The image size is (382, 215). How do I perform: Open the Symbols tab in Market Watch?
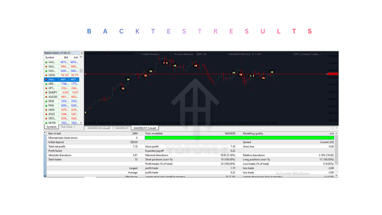click(x=51, y=127)
